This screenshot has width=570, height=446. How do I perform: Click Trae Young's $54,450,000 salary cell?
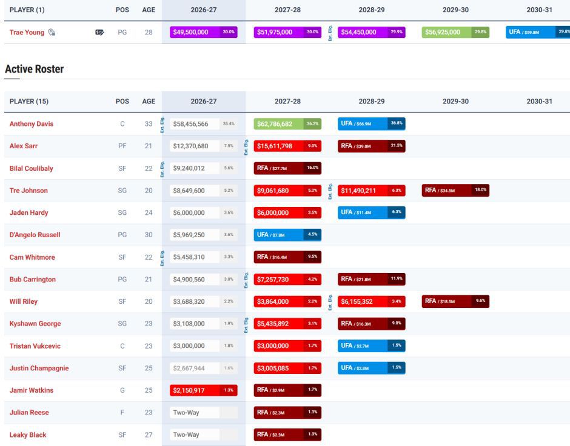pos(372,32)
